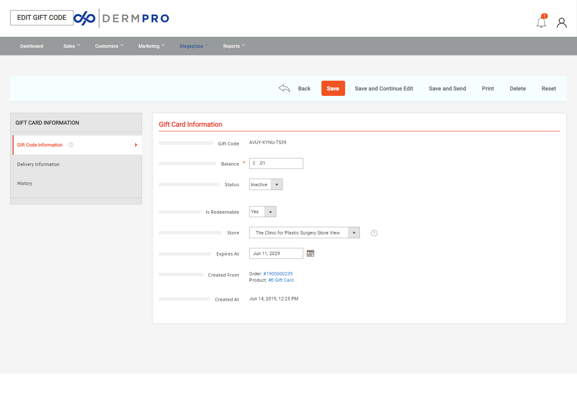Open the admin account menu icon

(561, 22)
